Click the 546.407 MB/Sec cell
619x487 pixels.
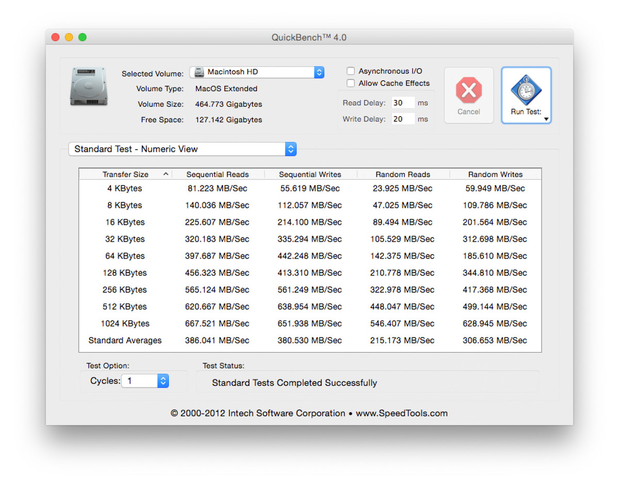point(402,324)
